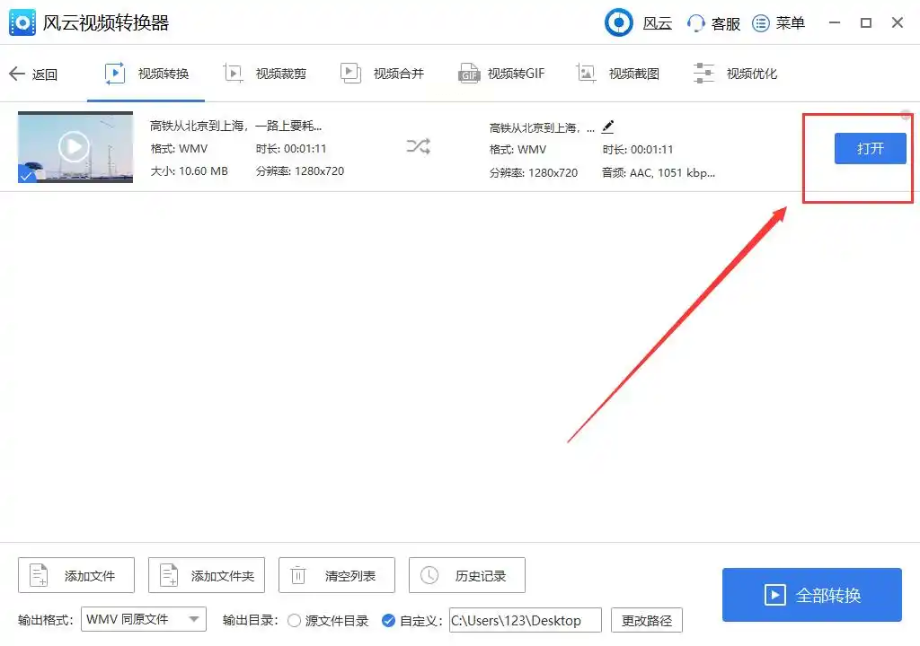Click the 更改路径 button
Screen dimensions: 920x646
coord(647,620)
